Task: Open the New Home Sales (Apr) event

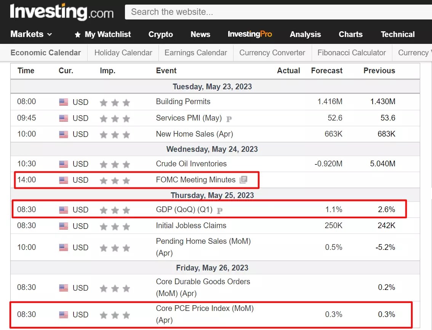Action: point(195,134)
